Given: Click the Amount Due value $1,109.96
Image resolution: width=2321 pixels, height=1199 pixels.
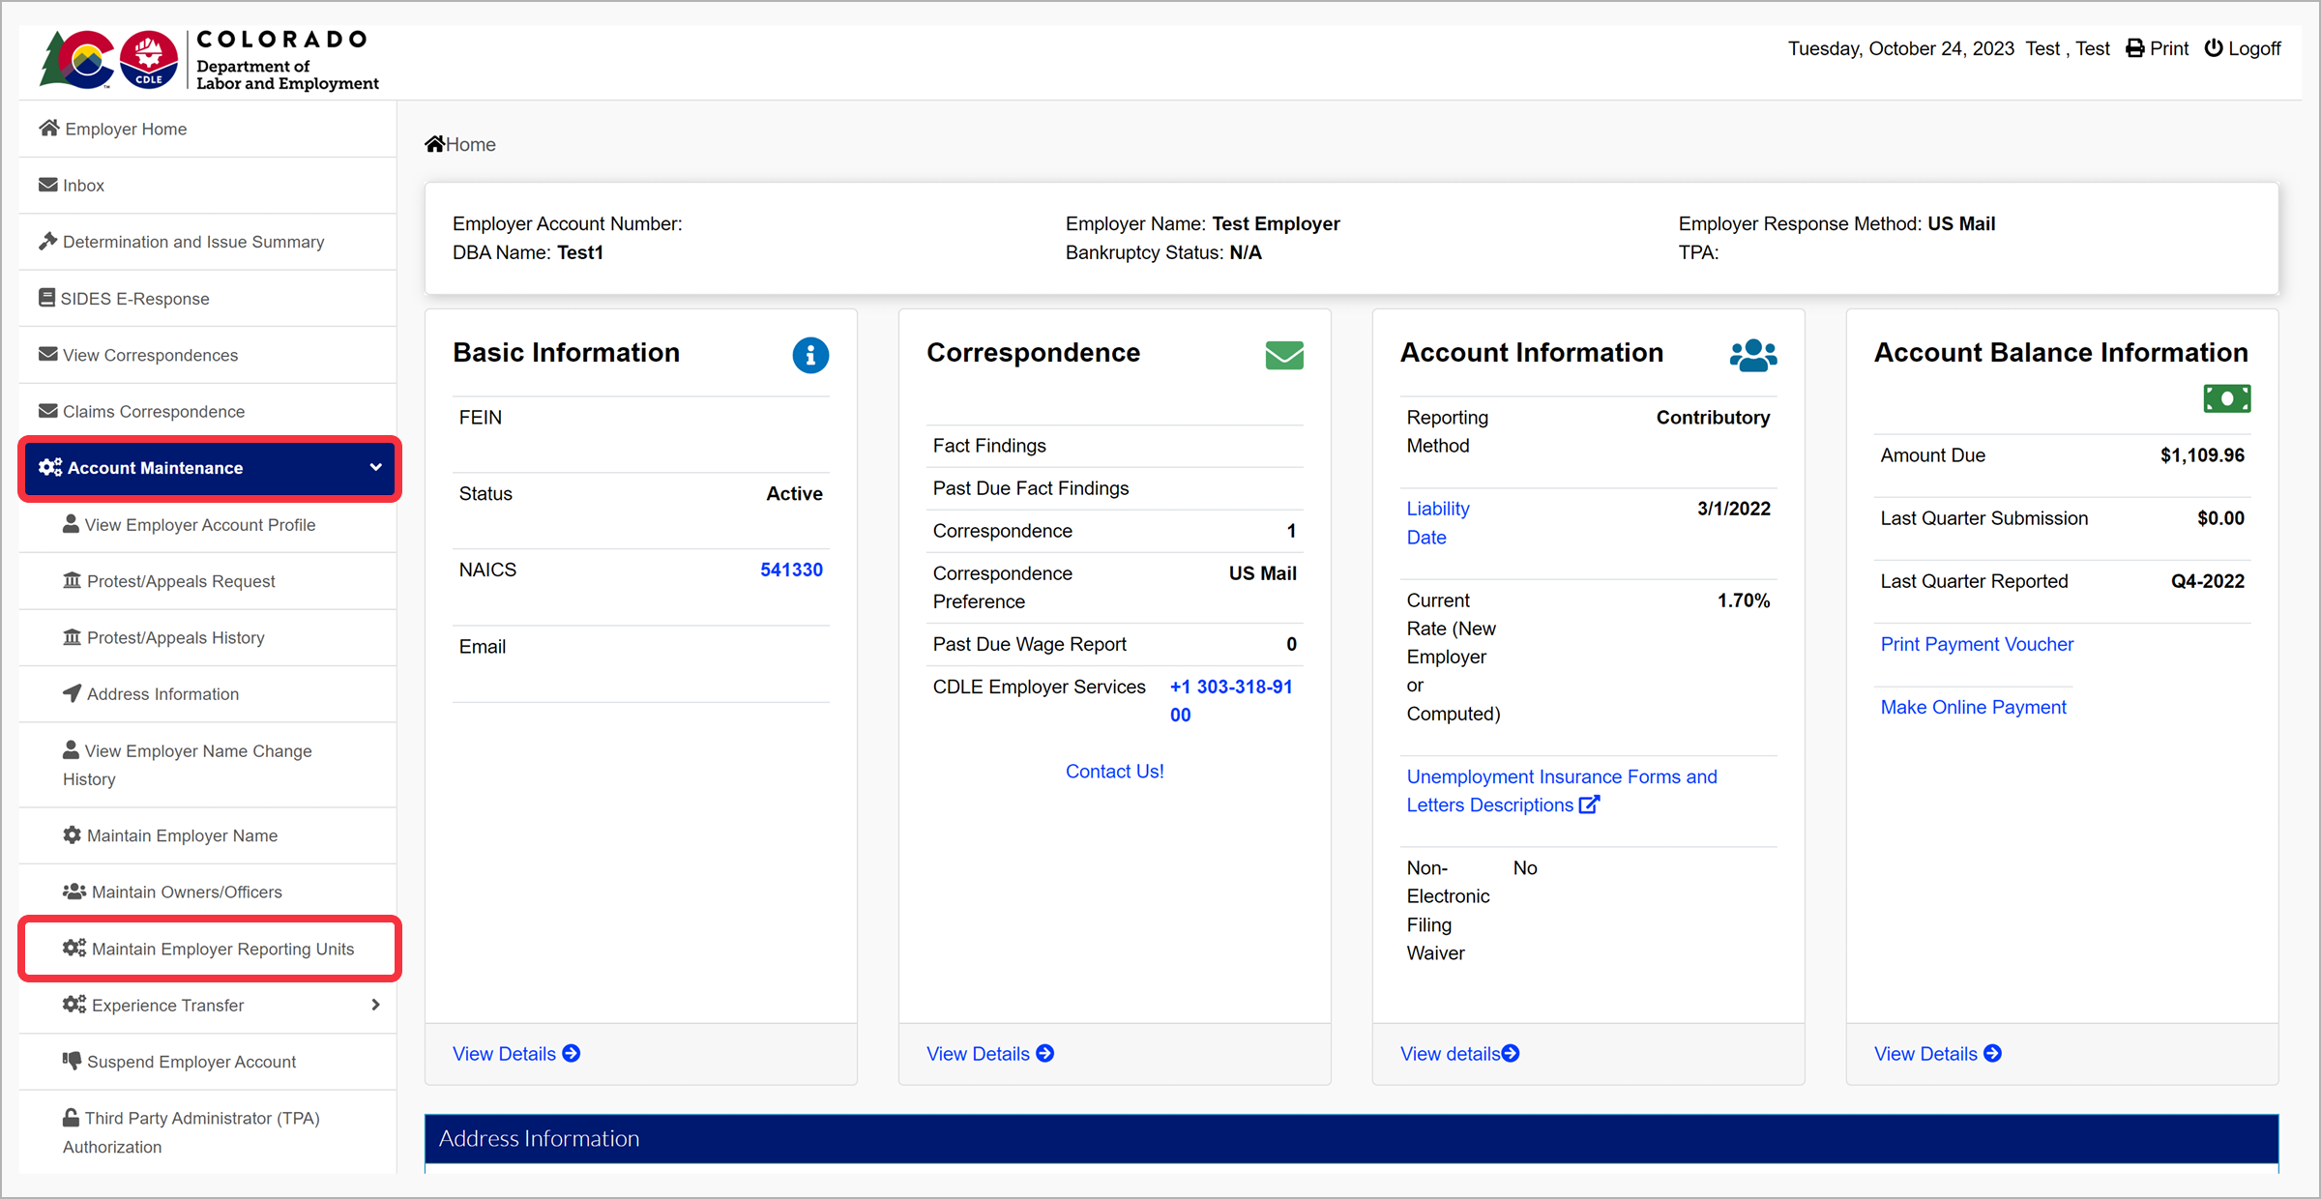Looking at the screenshot, I should click(x=2202, y=455).
